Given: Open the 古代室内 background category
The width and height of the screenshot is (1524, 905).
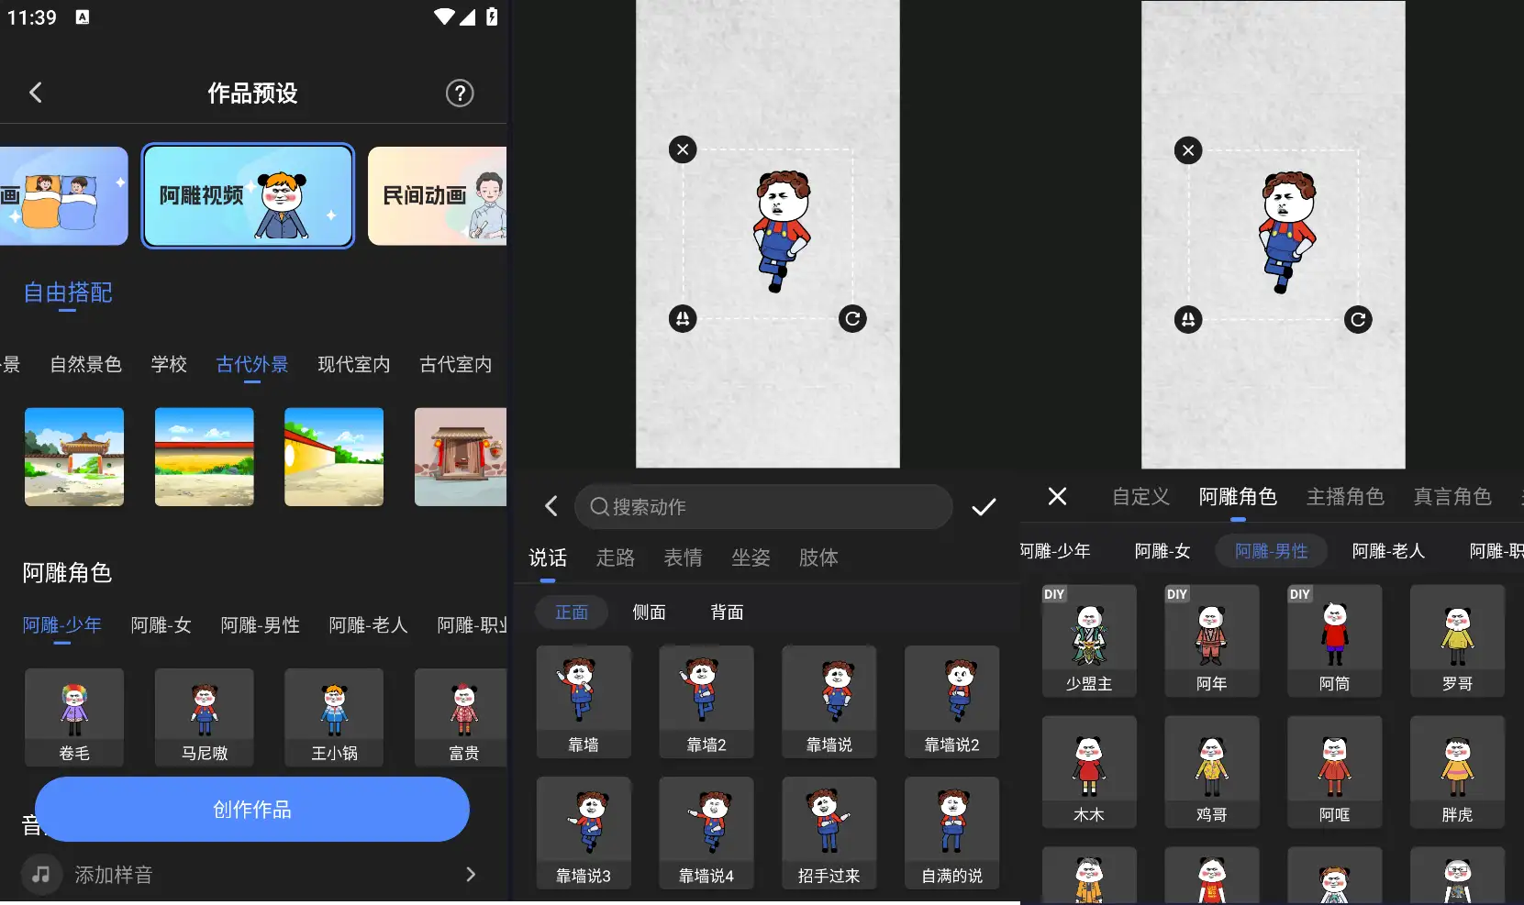Looking at the screenshot, I should (454, 364).
